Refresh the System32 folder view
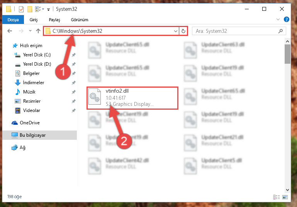297x207 pixels. 183,31
